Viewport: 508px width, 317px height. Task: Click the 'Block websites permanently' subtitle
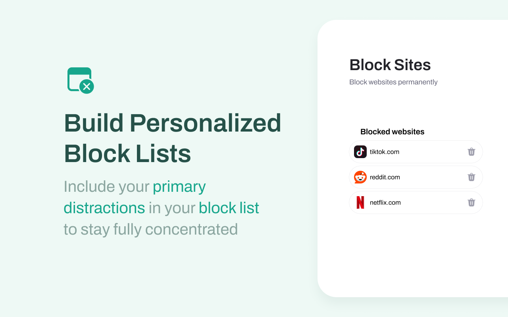tap(393, 82)
